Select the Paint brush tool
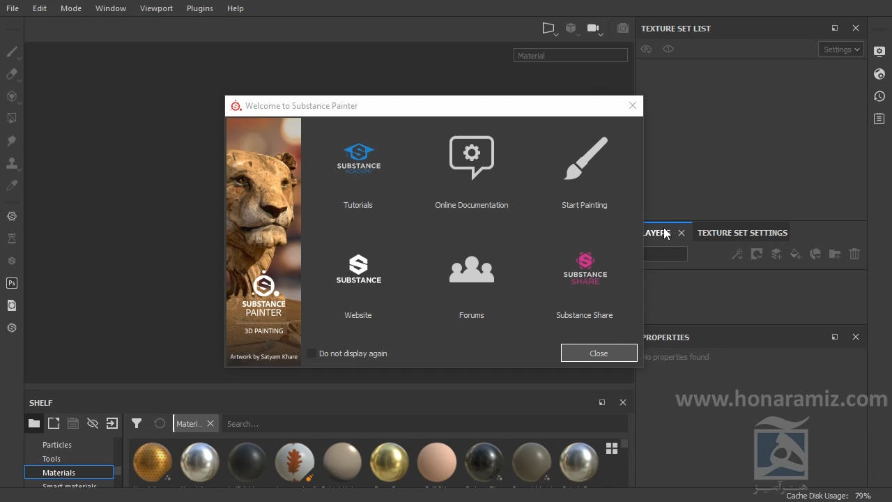Screen dimensions: 892x502 [12, 52]
